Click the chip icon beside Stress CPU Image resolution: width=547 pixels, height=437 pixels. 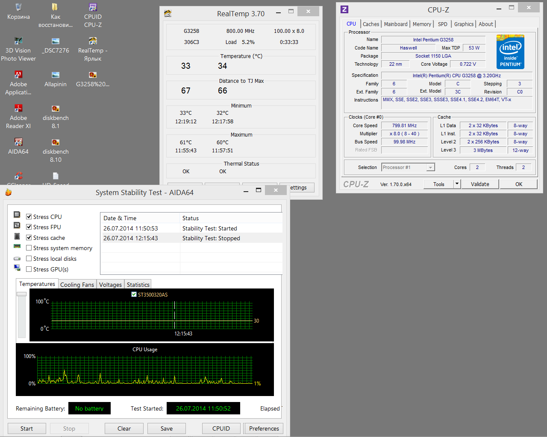pos(17,215)
